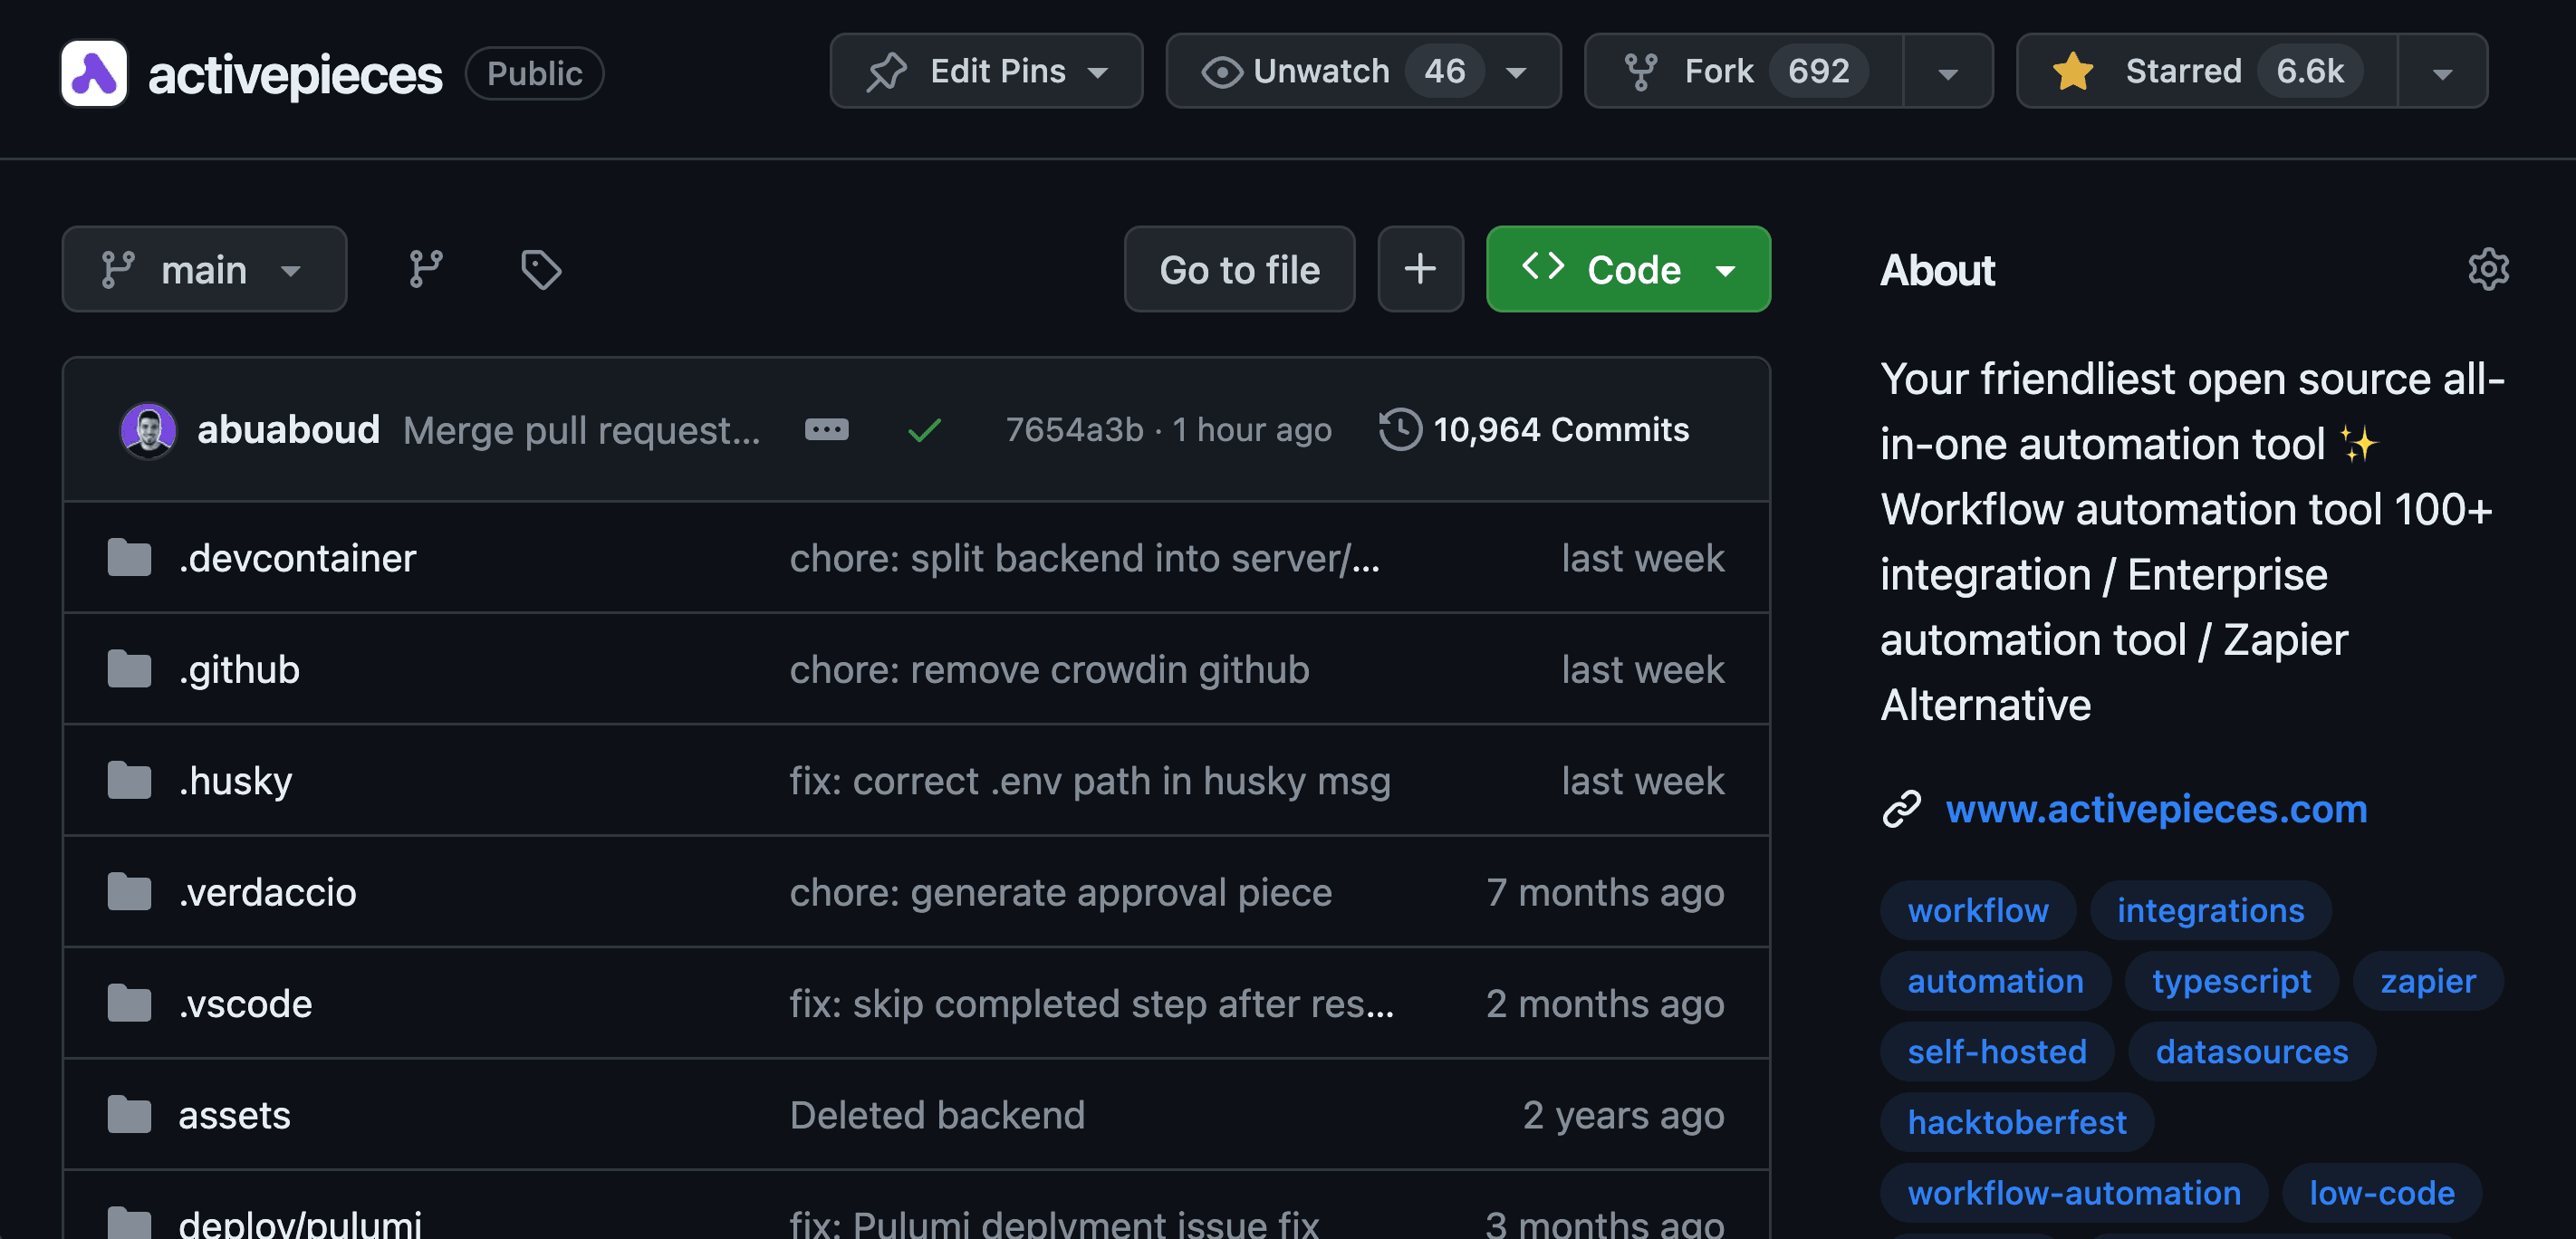The width and height of the screenshot is (2576, 1239).
Task: Click the .husky folder icon
Action: pyautogui.click(x=129, y=780)
